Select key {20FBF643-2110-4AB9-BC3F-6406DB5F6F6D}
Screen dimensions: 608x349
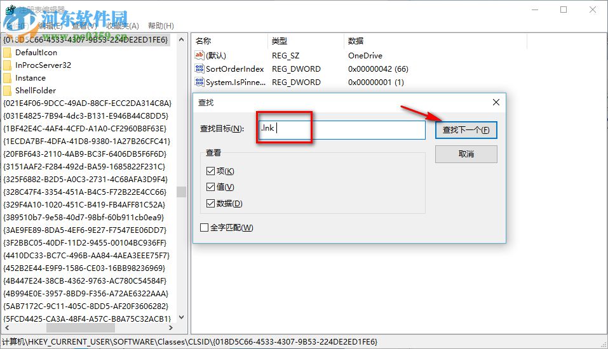(x=85, y=154)
